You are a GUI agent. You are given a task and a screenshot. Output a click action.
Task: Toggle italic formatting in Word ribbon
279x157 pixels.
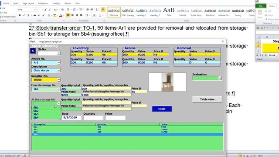click(x=24, y=15)
